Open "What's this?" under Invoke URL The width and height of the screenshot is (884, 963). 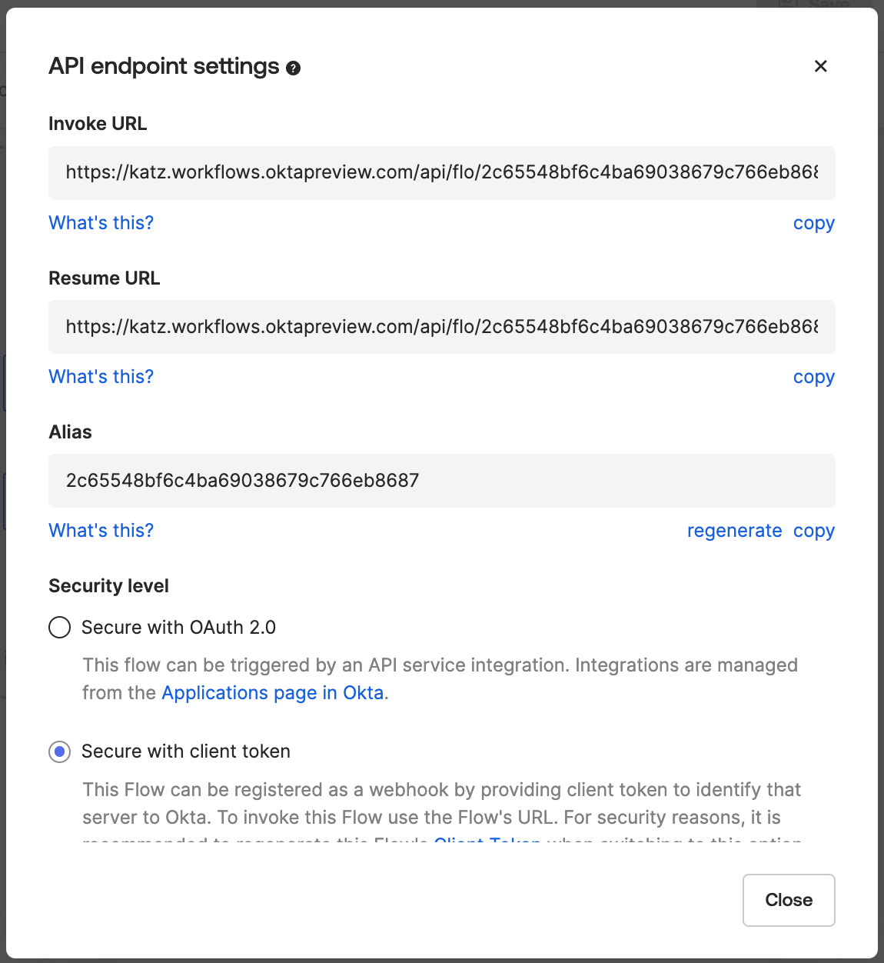(x=101, y=223)
